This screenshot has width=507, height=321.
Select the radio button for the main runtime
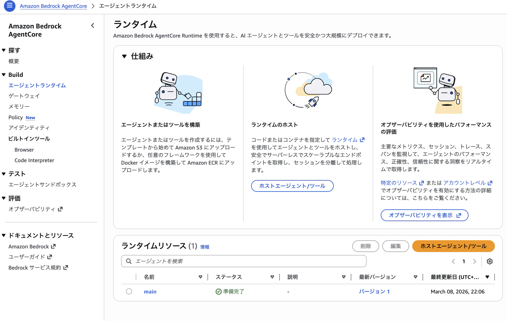tap(129, 291)
